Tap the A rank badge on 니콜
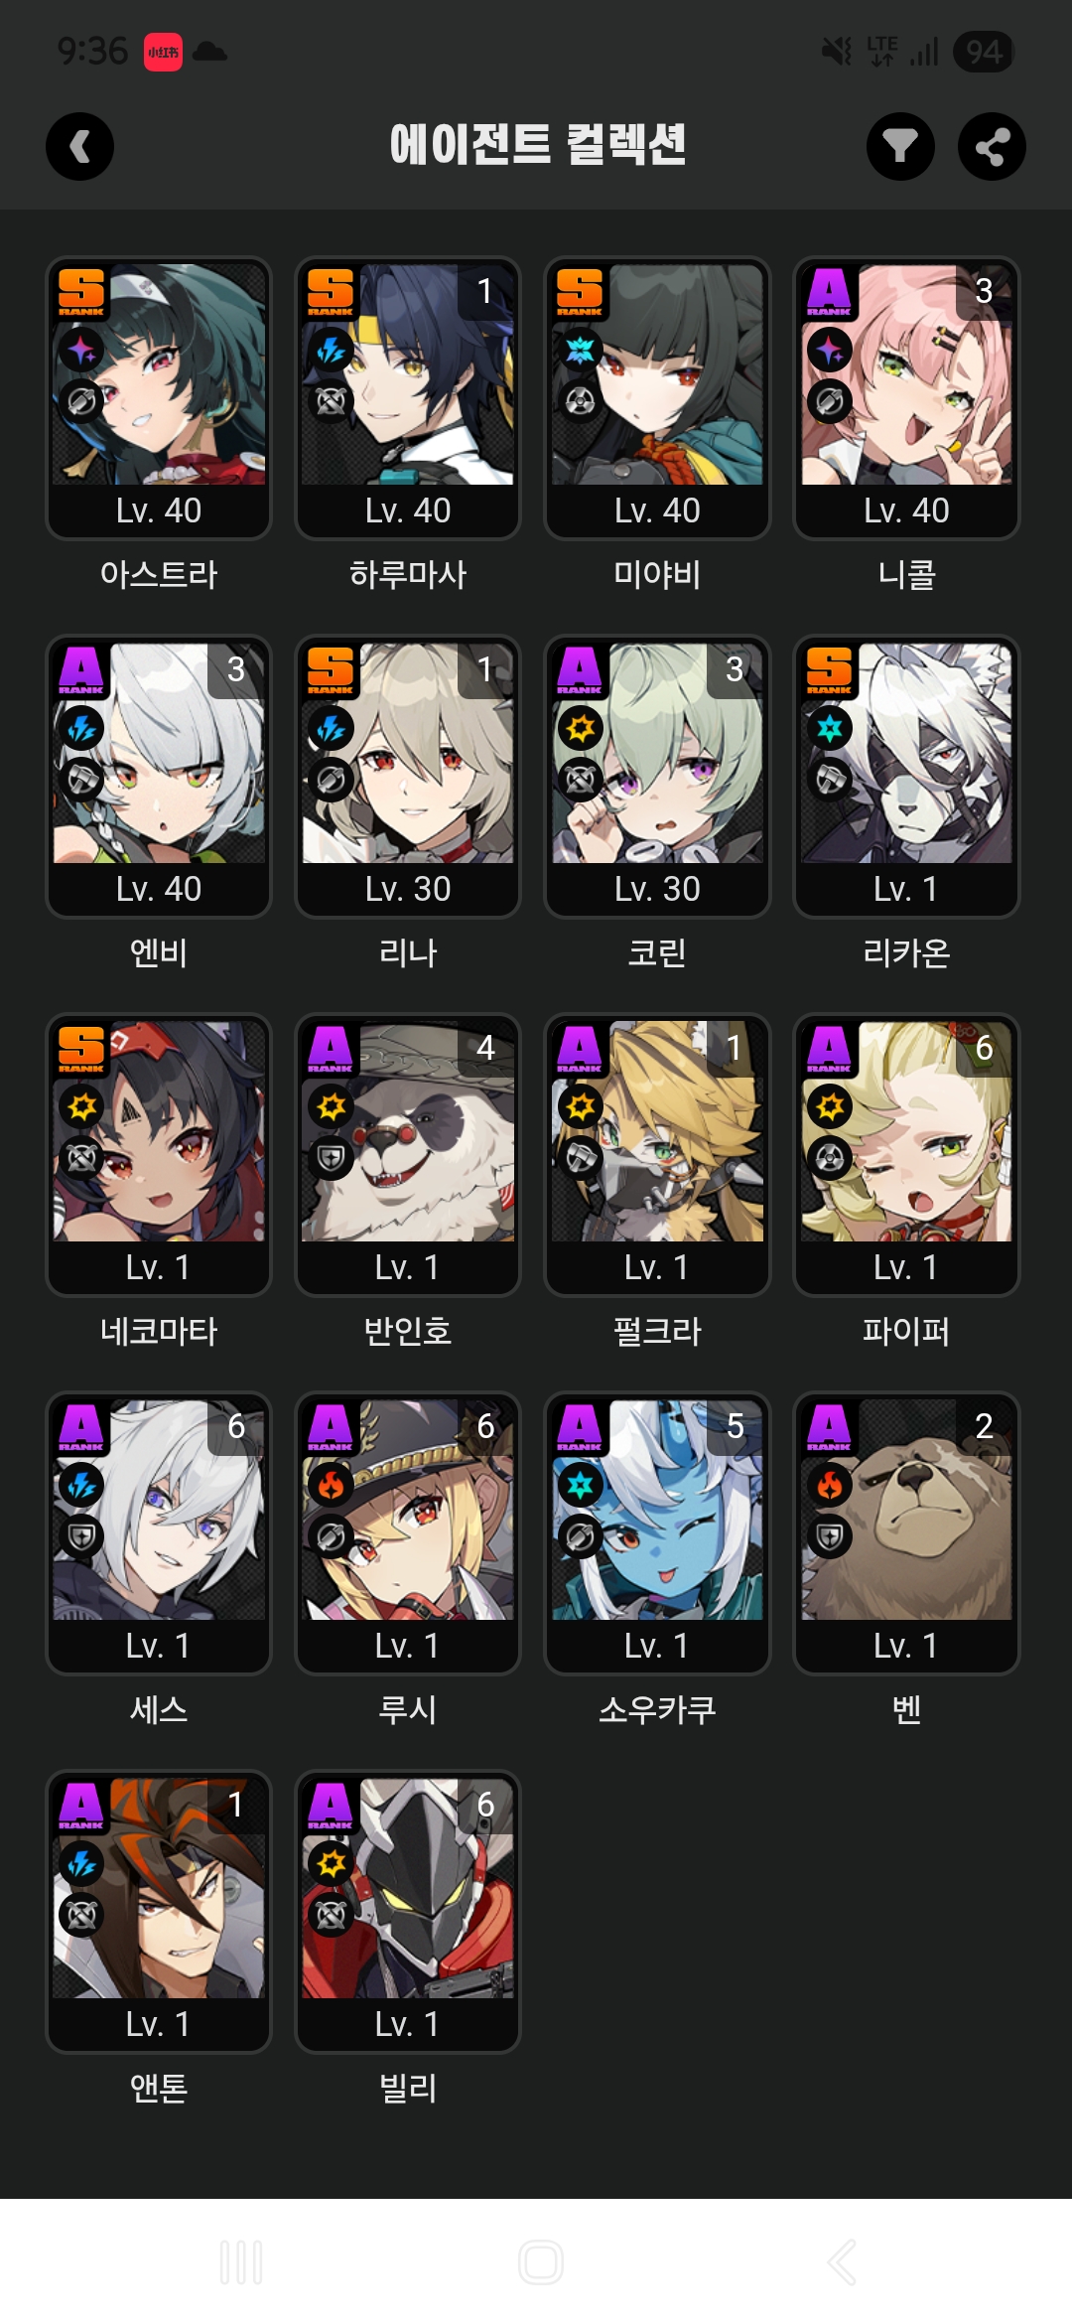This screenshot has height=2324, width=1072. [x=830, y=292]
